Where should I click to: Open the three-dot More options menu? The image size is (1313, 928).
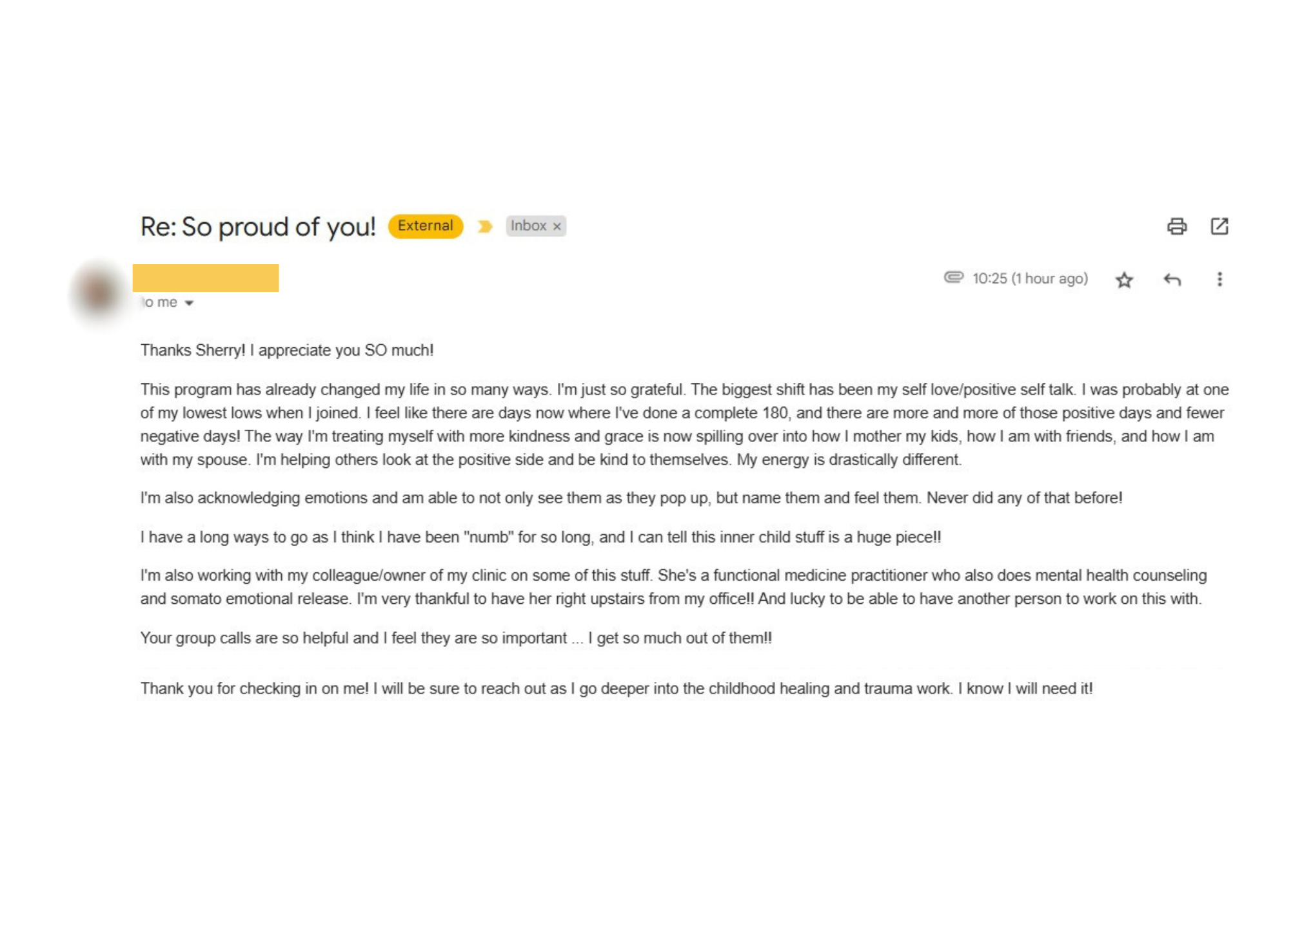coord(1219,279)
